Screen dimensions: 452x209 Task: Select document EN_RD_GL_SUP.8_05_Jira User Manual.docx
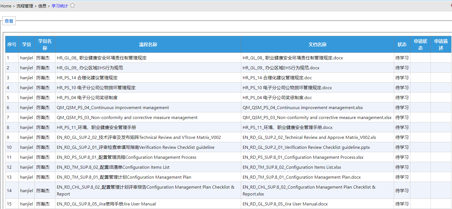[285, 204]
